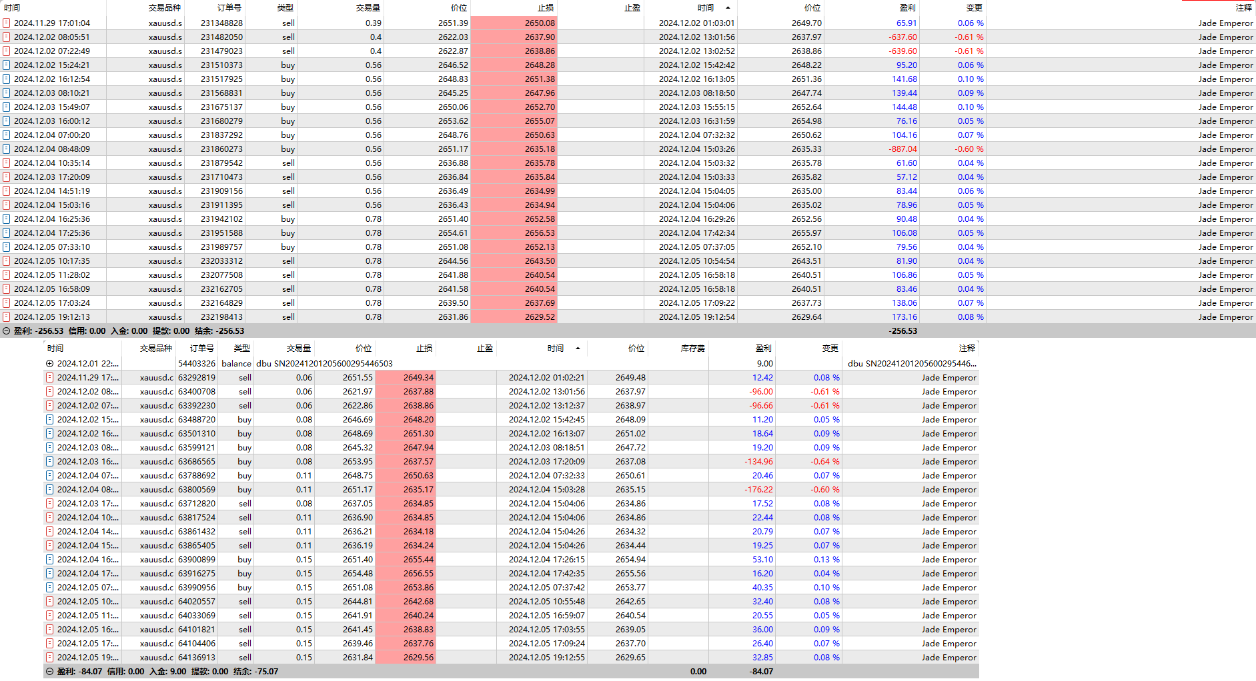Select the upper table total profit -256.53 on the right

pyautogui.click(x=903, y=331)
